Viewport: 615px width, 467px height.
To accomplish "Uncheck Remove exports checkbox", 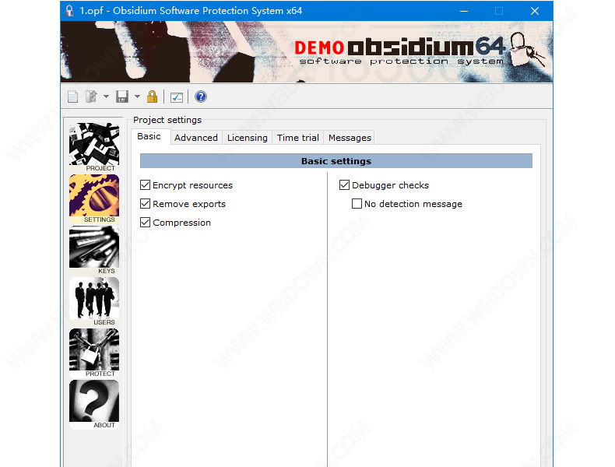I will (x=145, y=204).
